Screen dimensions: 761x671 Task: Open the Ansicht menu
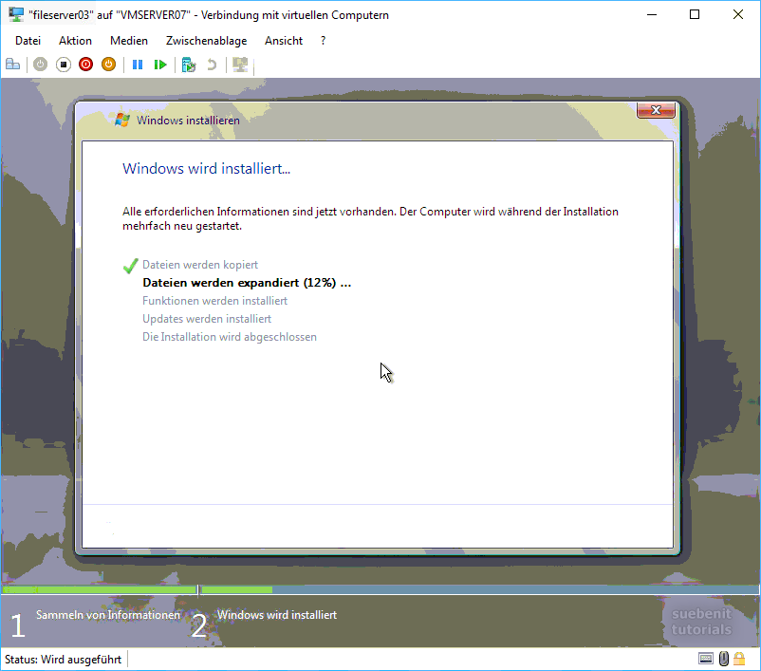point(284,41)
